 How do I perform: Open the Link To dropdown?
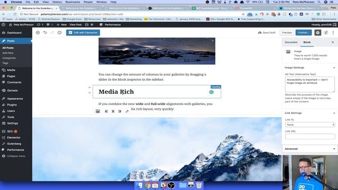pos(310,125)
